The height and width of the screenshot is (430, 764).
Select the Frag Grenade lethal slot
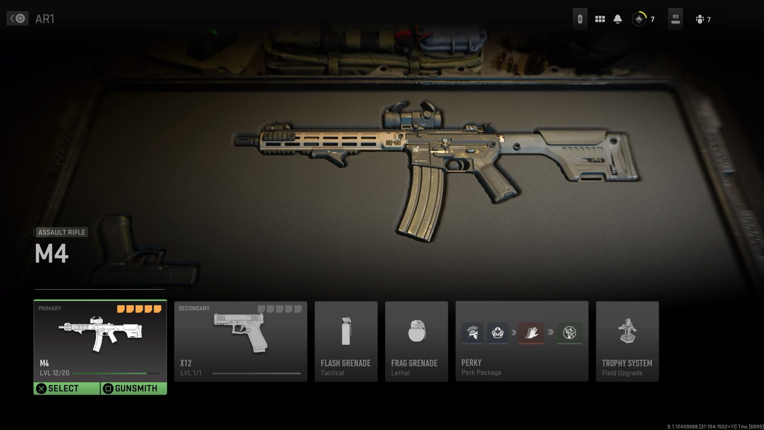click(x=417, y=341)
